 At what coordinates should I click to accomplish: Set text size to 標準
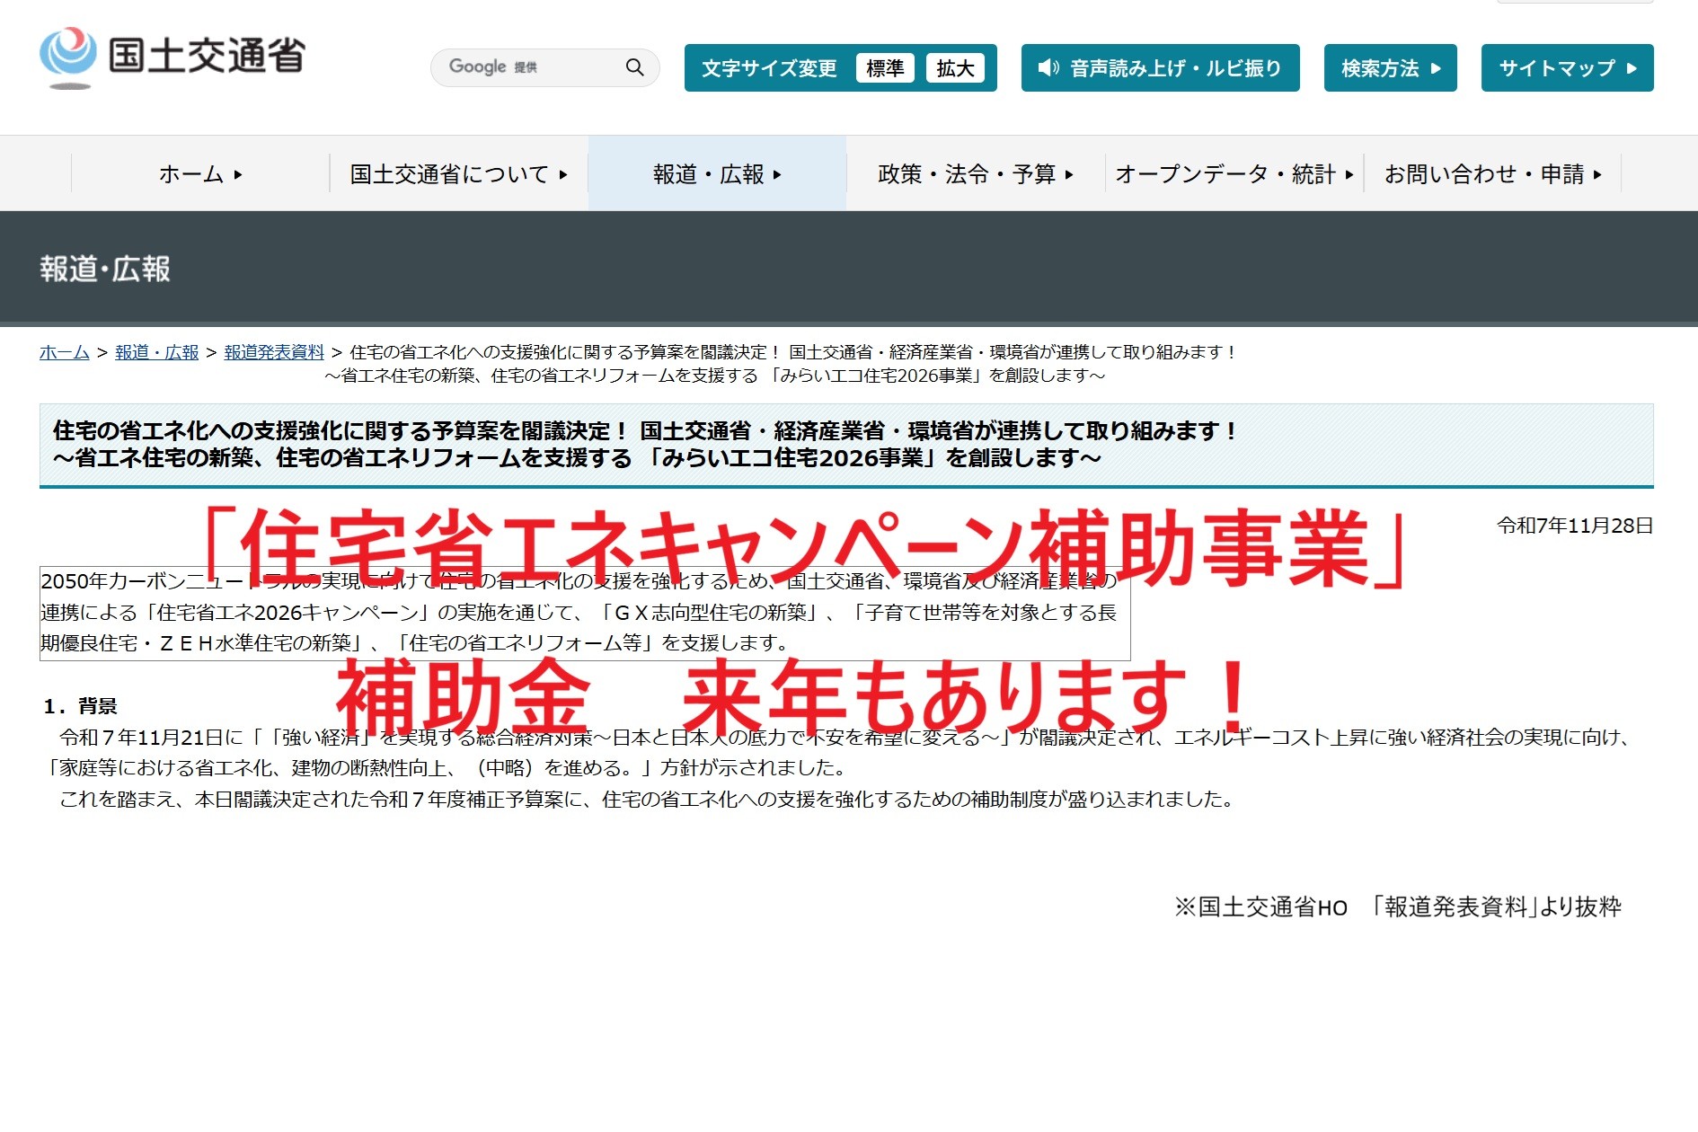coord(884,68)
